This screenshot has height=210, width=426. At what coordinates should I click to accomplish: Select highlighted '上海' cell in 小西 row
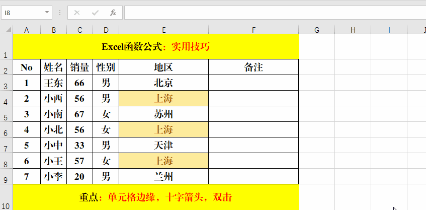click(x=164, y=98)
